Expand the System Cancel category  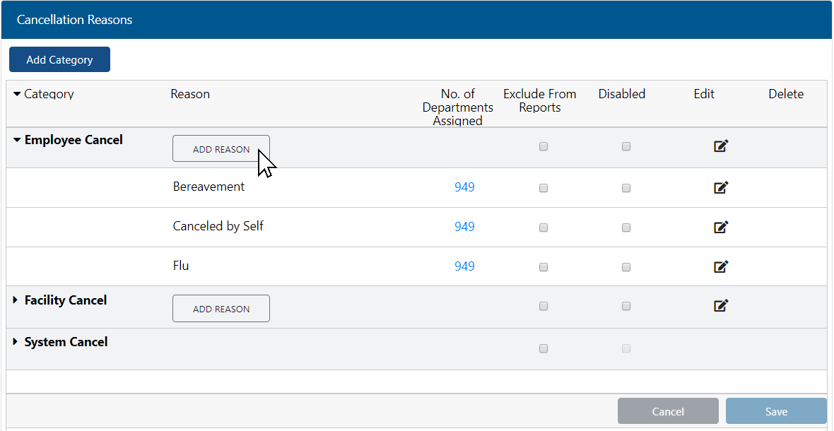click(x=16, y=341)
